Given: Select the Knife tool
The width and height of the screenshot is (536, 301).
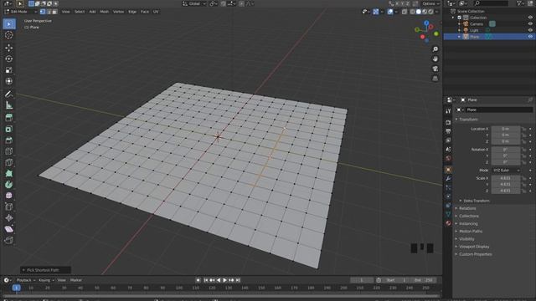Looking at the screenshot, I should 9,162.
